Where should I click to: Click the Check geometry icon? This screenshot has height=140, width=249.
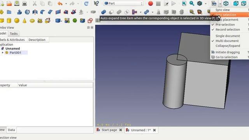(x=192, y=12)
